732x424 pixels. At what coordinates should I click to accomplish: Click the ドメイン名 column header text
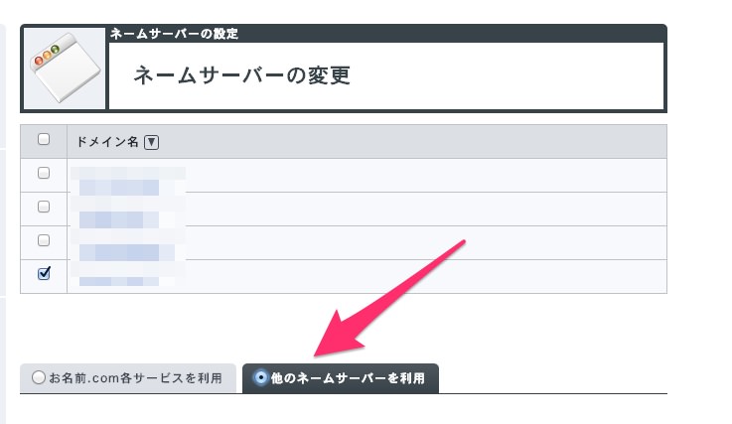pyautogui.click(x=107, y=142)
